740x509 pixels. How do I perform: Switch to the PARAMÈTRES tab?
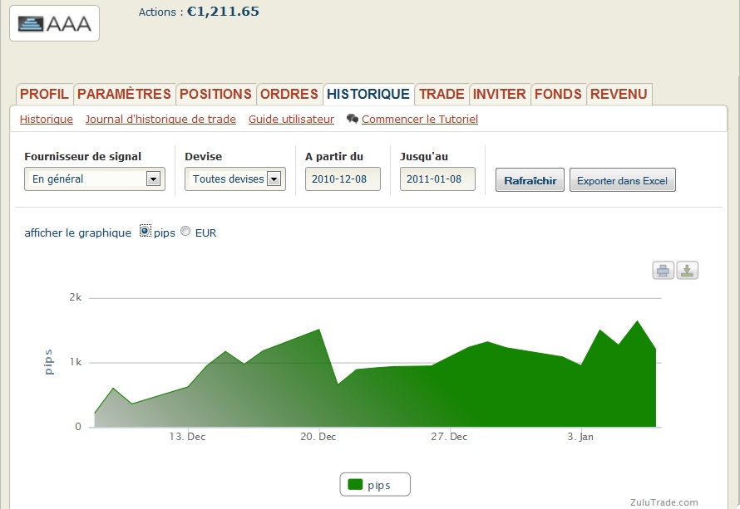click(124, 94)
